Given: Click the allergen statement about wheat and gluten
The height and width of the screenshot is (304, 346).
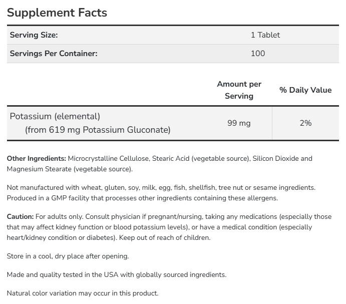Looking at the screenshot, I should pyautogui.click(x=160, y=187).
